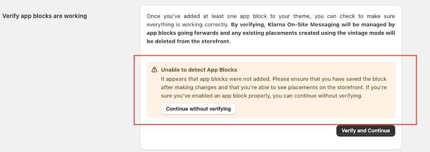Select the 'Unable to detect App Blocks' heading
Screen dimensions: 430x152
(x=199, y=69)
